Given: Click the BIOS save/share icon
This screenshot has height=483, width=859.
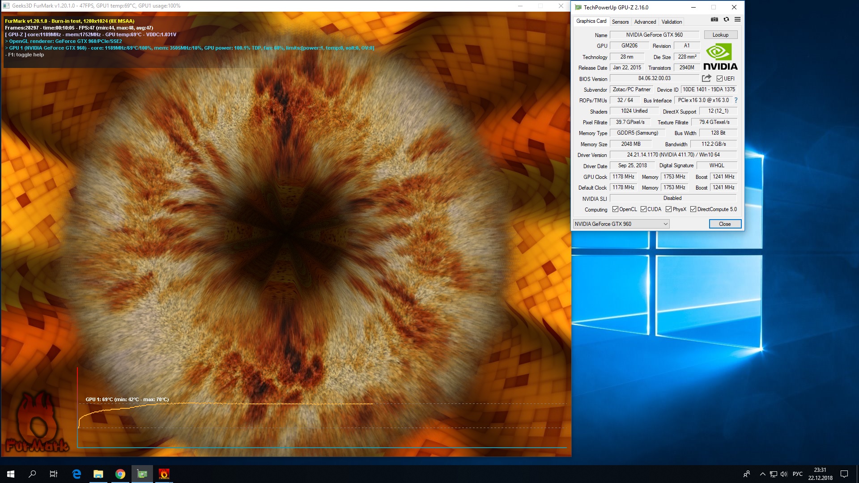Looking at the screenshot, I should pyautogui.click(x=706, y=78).
